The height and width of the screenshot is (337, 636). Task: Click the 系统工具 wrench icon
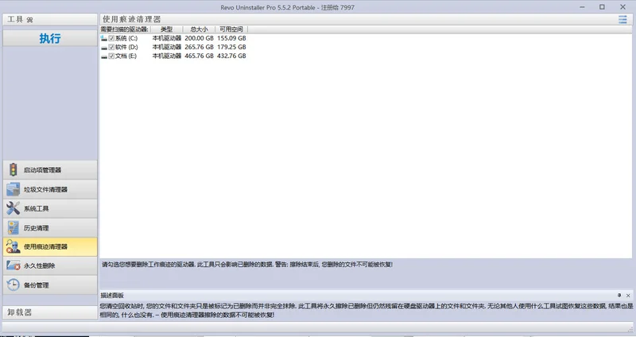(x=14, y=208)
